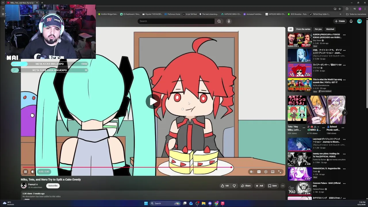368x207 pixels.
Task: Select the Watched chip
Action: point(330,29)
